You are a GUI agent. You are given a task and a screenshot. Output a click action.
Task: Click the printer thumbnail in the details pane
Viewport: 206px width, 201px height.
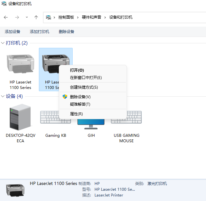coord(15,190)
